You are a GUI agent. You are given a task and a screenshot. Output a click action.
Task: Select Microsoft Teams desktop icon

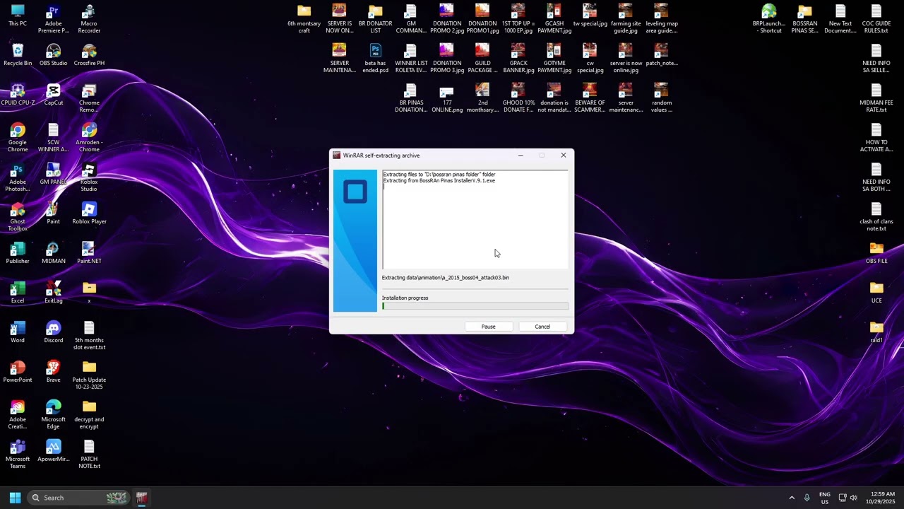(x=18, y=455)
